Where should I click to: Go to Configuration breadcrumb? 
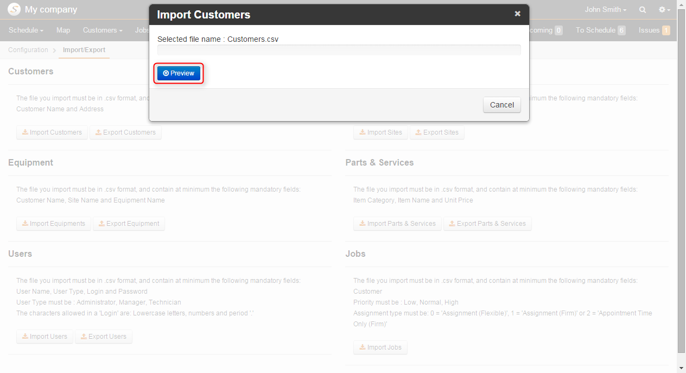(28, 50)
